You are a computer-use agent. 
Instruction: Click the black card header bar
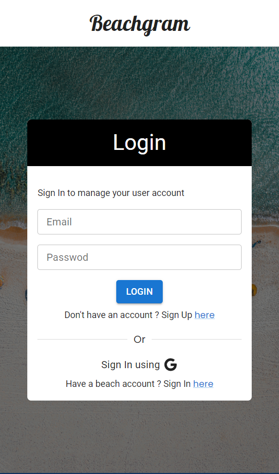pyautogui.click(x=139, y=143)
